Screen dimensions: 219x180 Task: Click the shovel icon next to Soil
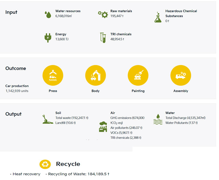(47, 119)
